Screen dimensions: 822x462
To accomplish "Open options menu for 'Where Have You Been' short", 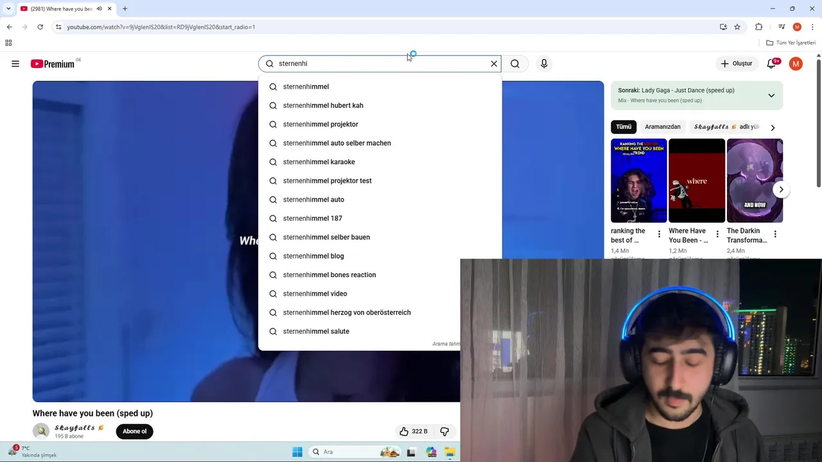I will pos(717,234).
